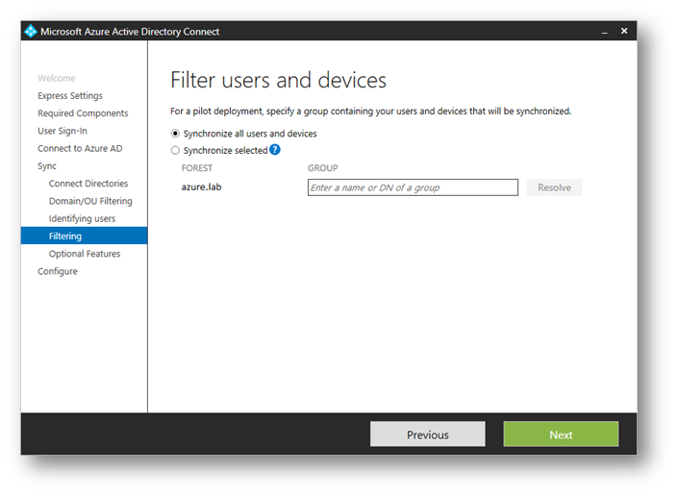Go back with the Previous button

point(427,434)
